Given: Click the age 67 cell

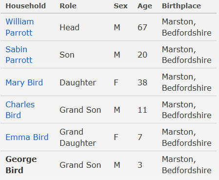Looking at the screenshot, I should pos(142,27).
